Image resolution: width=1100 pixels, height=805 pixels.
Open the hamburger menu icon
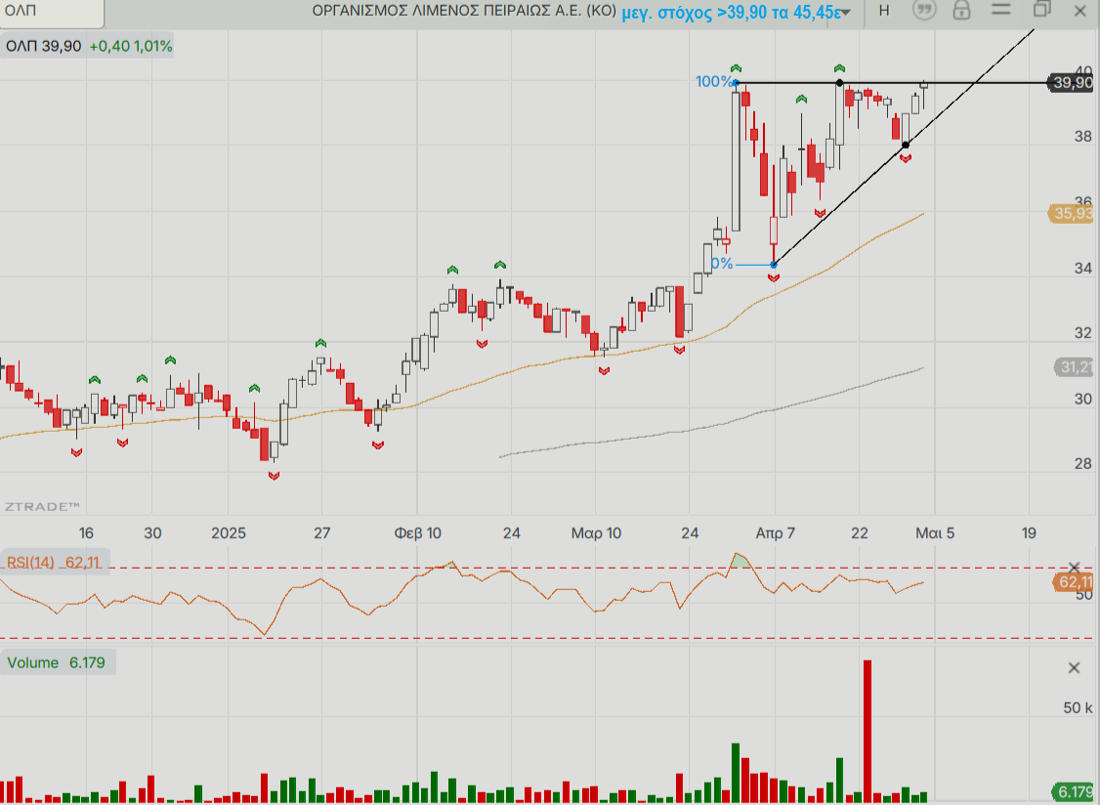1001,10
